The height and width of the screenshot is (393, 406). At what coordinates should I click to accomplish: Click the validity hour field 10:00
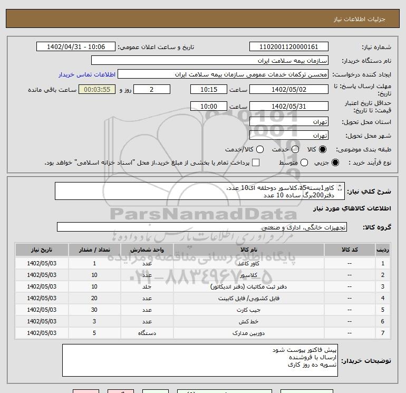pyautogui.click(x=209, y=106)
